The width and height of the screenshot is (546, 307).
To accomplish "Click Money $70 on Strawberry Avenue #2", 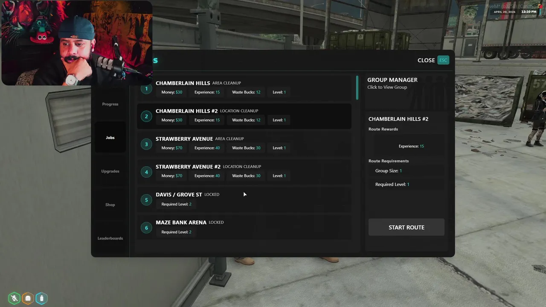I will tap(172, 176).
